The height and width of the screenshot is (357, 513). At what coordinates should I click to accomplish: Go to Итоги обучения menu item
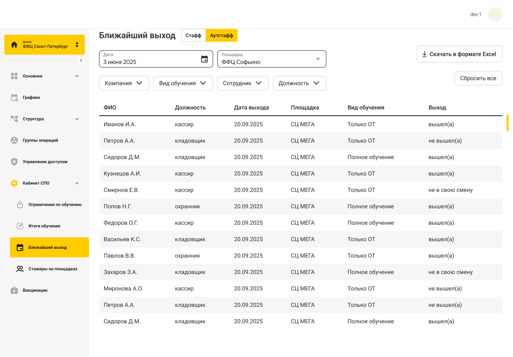pos(49,226)
